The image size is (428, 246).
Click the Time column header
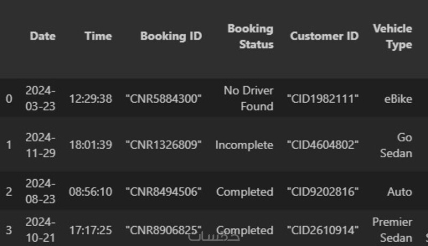98,36
